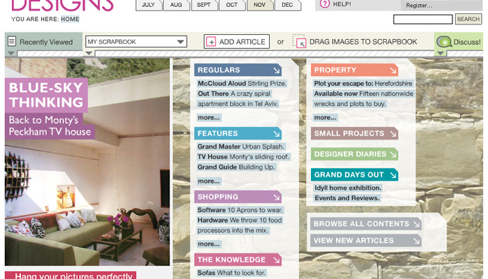
Task: Expand the Discuss panel triangle
Action: pos(441,53)
